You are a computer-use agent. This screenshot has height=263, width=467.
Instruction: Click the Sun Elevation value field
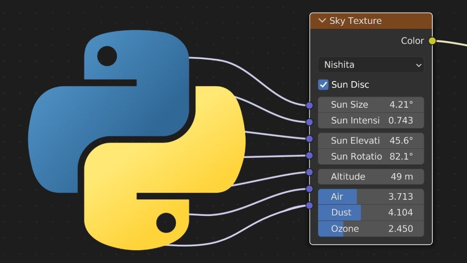371,141
